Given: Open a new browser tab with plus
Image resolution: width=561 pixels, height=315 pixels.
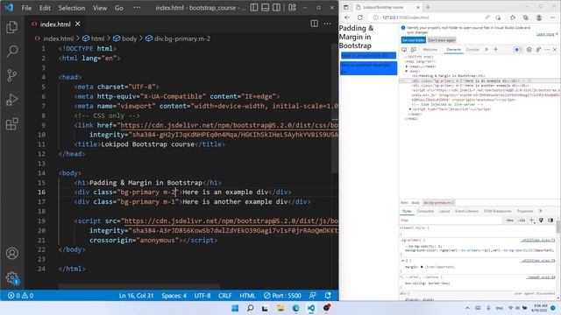Looking at the screenshot, I should pyautogui.click(x=428, y=7).
